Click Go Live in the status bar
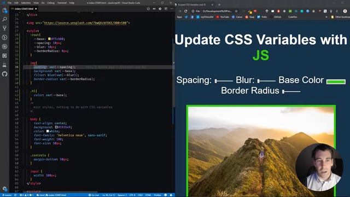350x197 pixels. point(94,195)
